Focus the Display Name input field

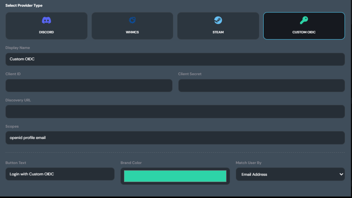tap(175, 59)
